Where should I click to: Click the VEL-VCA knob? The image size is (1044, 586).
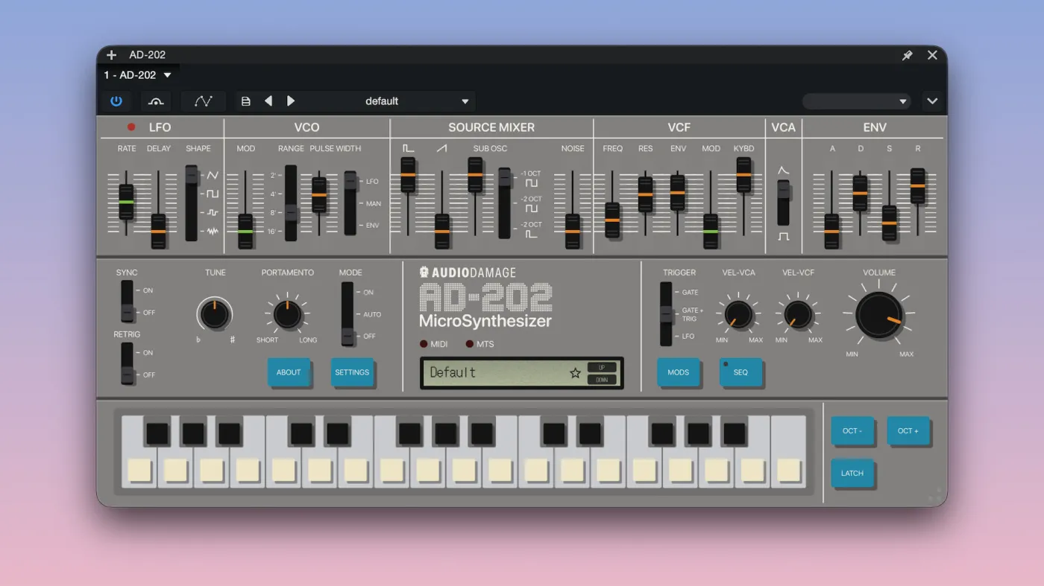point(738,315)
